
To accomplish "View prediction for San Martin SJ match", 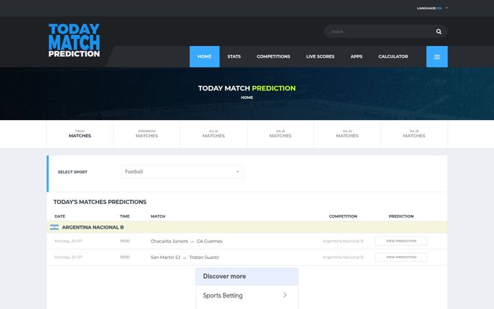I will [x=401, y=257].
